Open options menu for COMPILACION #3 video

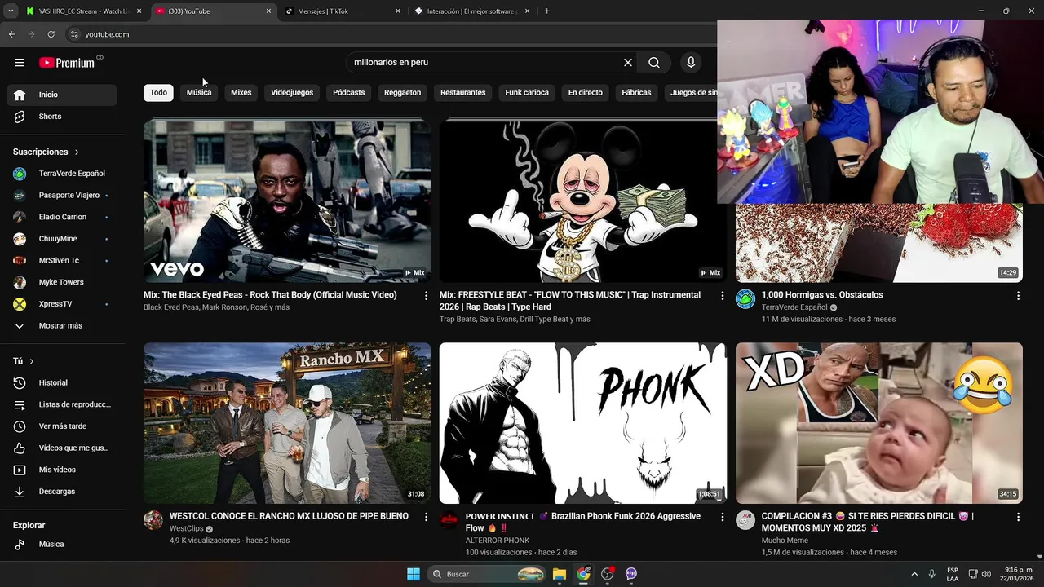1018,517
